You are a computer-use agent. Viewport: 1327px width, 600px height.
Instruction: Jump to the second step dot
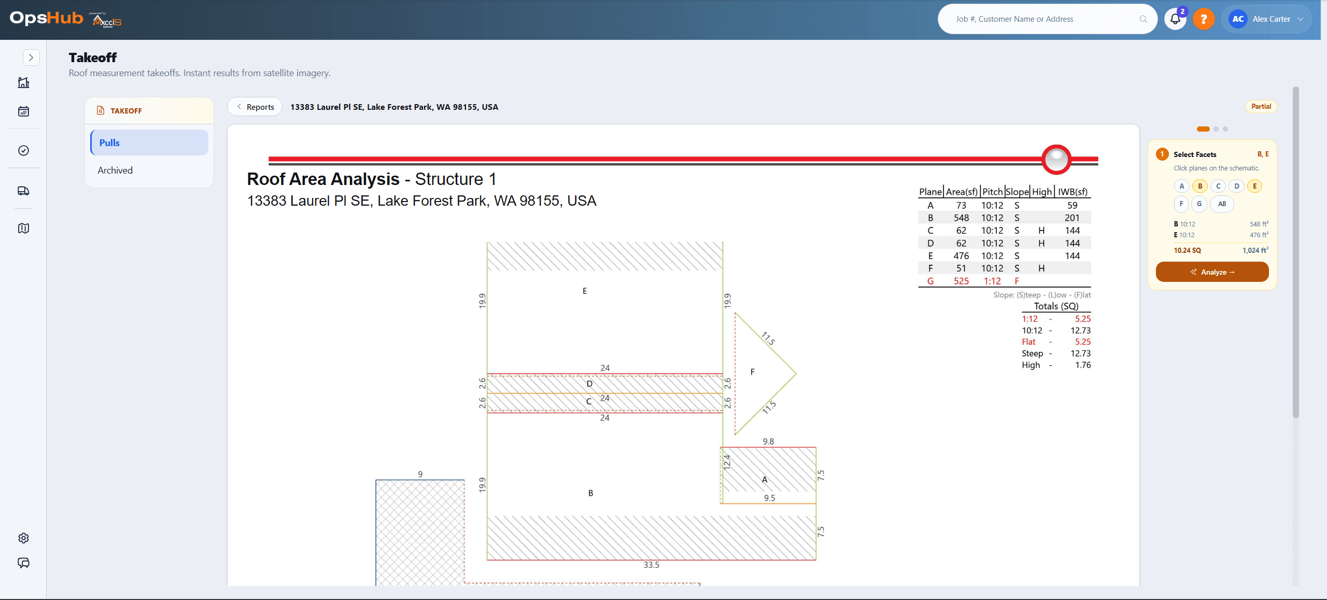pyautogui.click(x=1216, y=129)
